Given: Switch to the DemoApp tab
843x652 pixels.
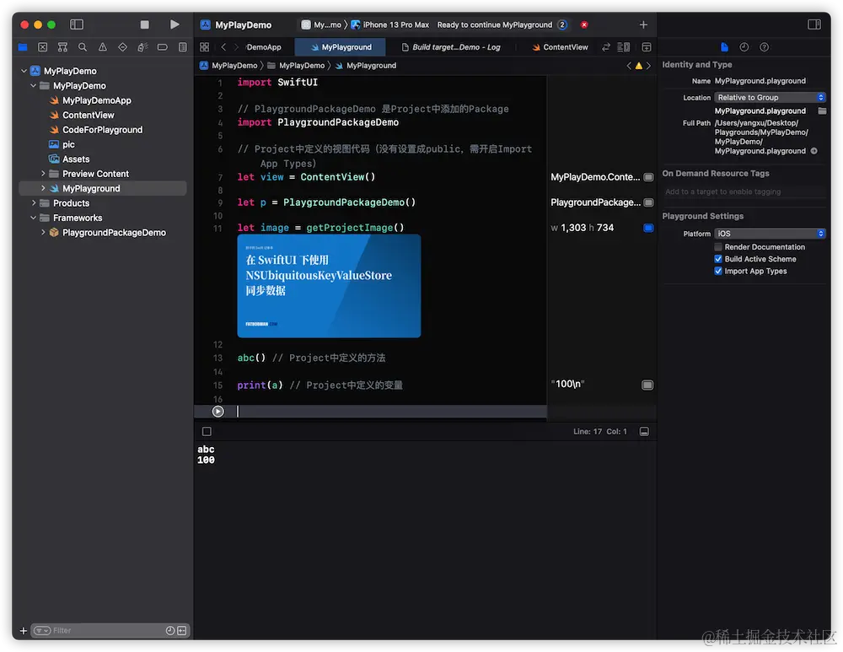Looking at the screenshot, I should click(264, 47).
